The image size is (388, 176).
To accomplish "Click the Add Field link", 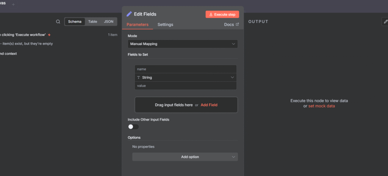I will (x=209, y=105).
